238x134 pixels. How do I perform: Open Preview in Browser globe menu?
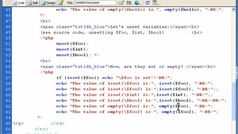[x=137, y=3]
